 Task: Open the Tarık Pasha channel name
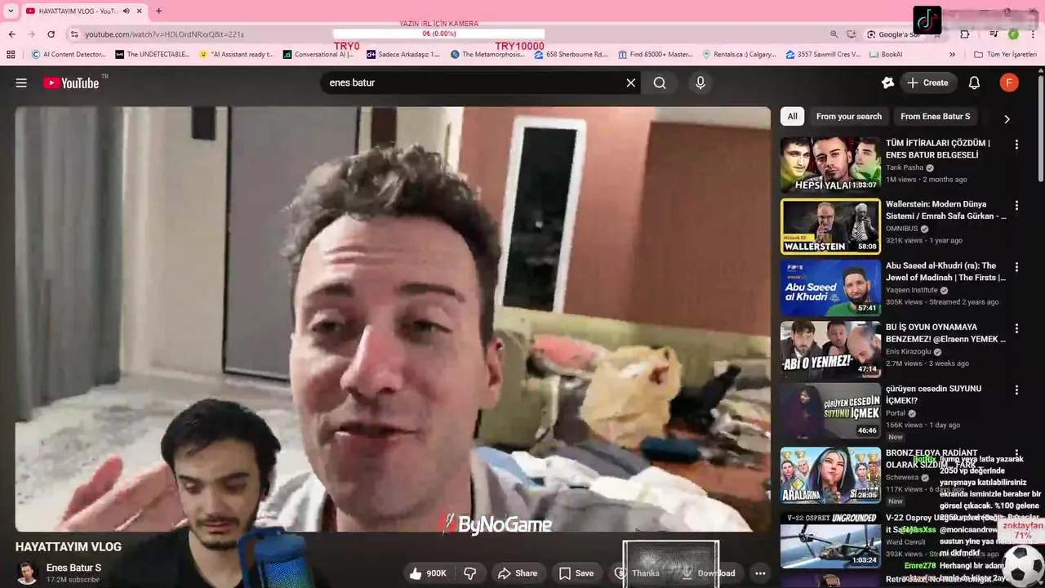point(905,167)
